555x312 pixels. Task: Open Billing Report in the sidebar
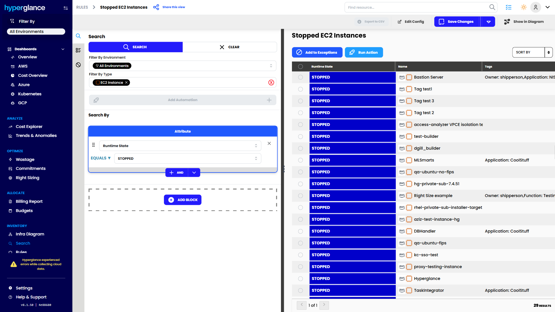coord(29,201)
